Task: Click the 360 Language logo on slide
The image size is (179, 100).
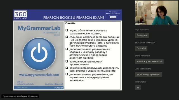Action: tap(21, 15)
